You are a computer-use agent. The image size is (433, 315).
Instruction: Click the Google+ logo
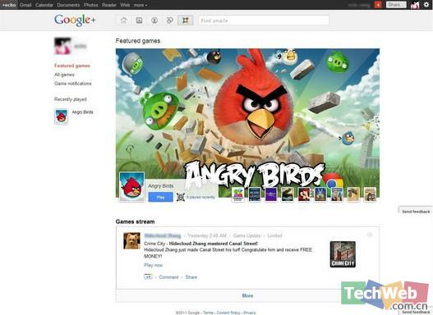[x=75, y=20]
